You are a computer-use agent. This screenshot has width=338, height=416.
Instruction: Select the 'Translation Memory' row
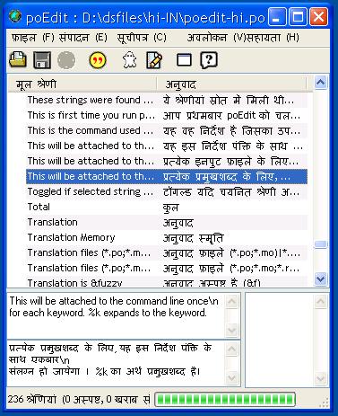(x=167, y=237)
